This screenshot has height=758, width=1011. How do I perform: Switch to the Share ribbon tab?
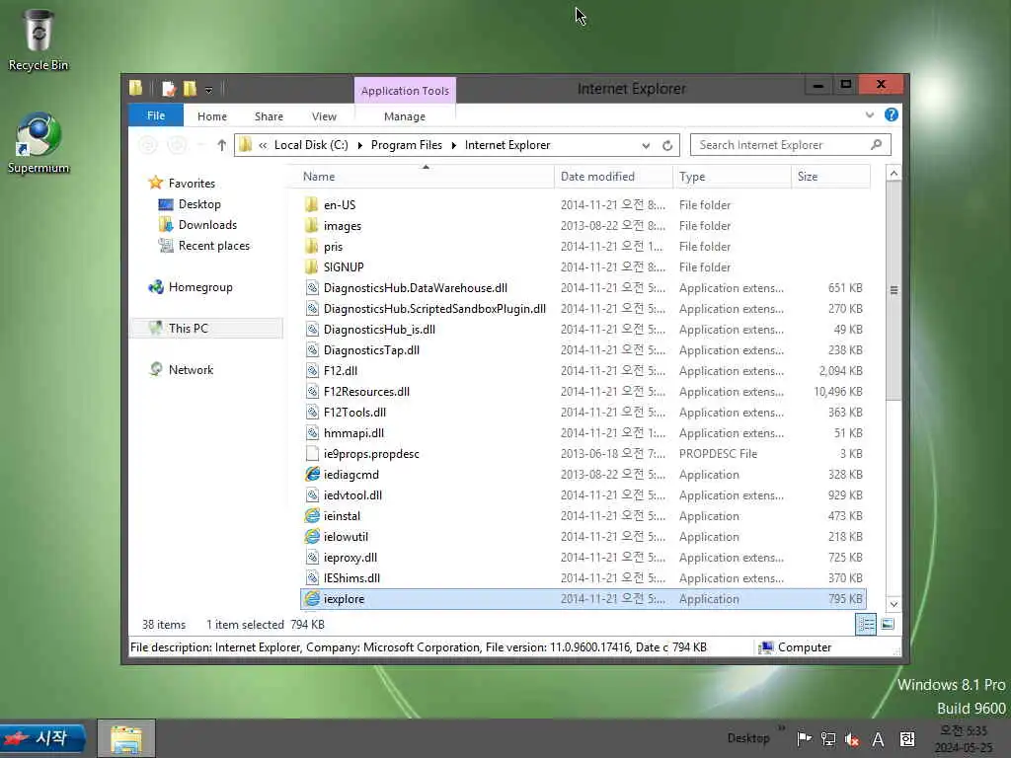pyautogui.click(x=269, y=116)
